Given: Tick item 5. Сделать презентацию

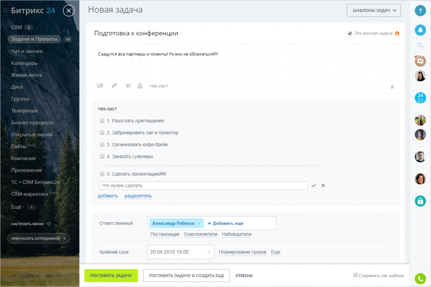Looking at the screenshot, I should click(102, 174).
